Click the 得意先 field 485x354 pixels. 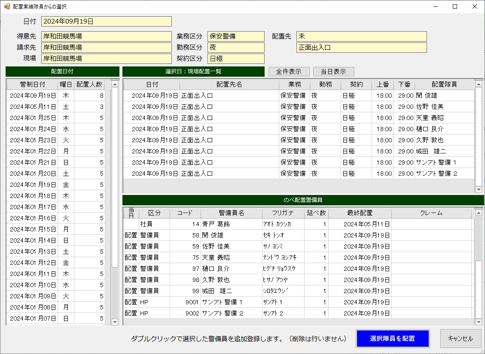point(107,36)
